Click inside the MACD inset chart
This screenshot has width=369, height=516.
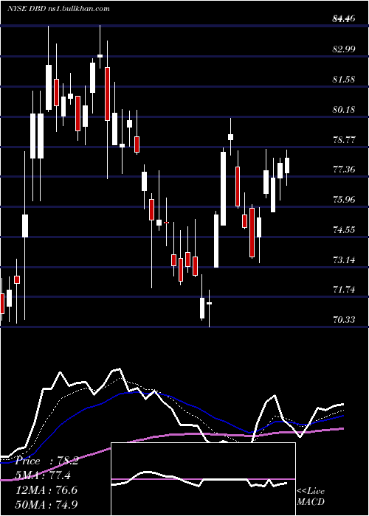tap(203, 479)
